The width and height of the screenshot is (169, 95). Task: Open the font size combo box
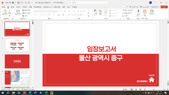pos(55,11)
